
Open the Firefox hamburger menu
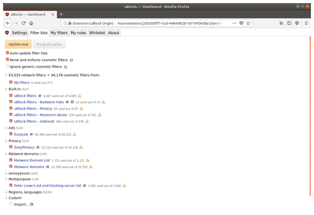pyautogui.click(x=306, y=23)
